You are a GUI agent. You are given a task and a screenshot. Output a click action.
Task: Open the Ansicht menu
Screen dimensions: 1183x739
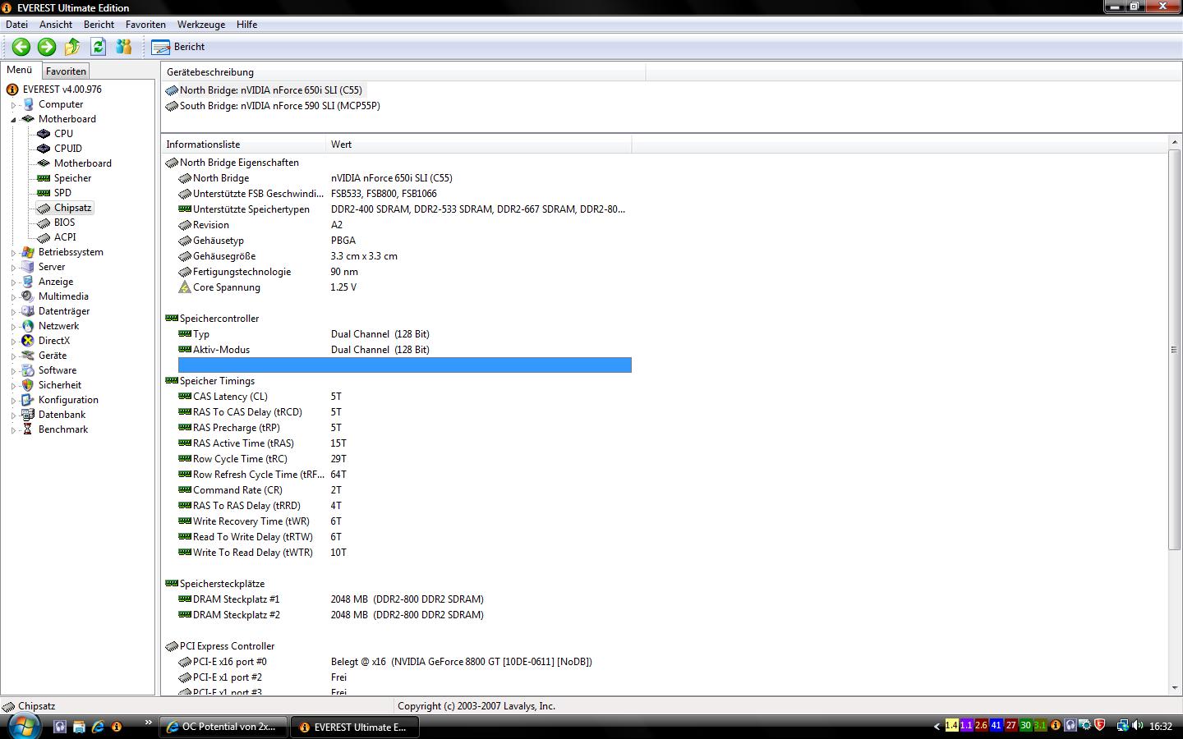56,25
